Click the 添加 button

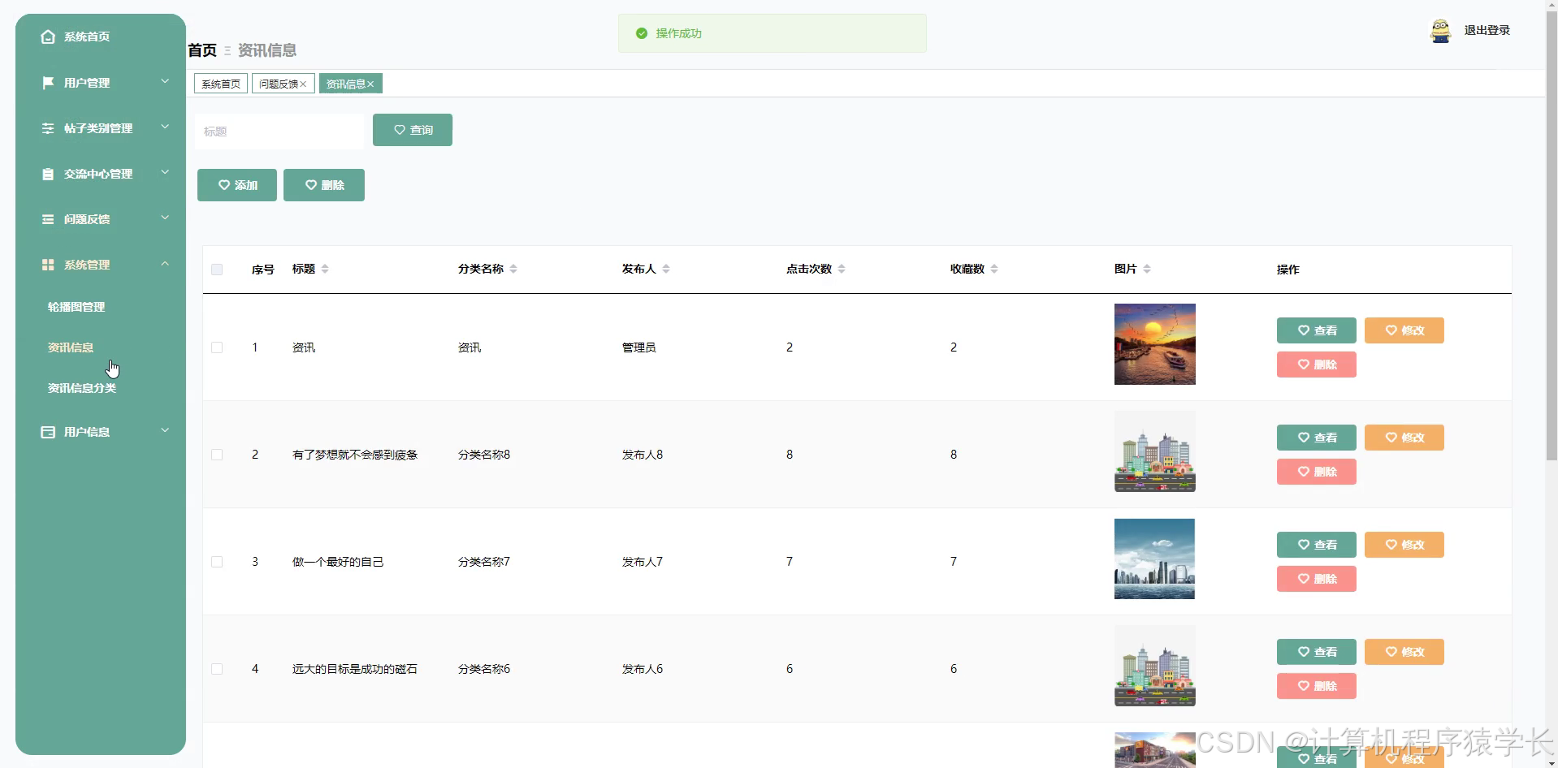(x=237, y=185)
